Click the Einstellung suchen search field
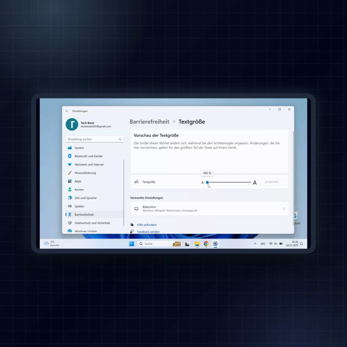Screen dimensions: 347x347 coord(95,139)
